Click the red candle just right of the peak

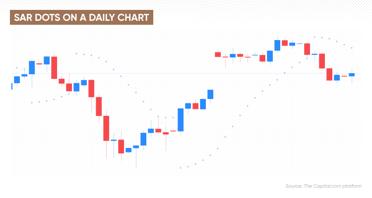click(x=285, y=43)
